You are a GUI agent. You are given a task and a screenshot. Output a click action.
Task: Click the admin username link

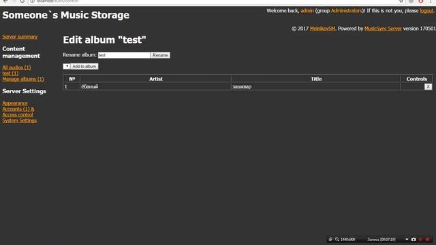click(307, 11)
